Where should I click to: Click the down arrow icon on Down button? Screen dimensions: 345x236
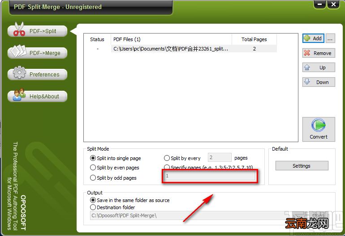[x=307, y=82]
